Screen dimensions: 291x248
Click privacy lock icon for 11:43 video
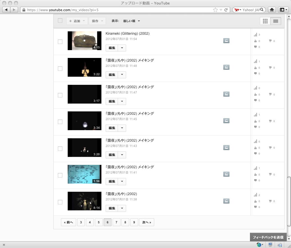tap(226, 148)
